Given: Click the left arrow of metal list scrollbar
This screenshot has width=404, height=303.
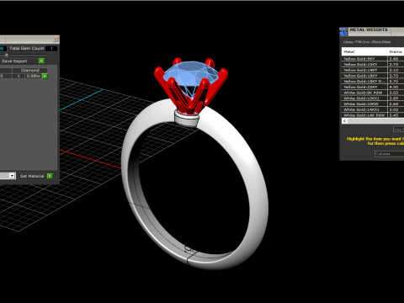Looking at the screenshot, I should pyautogui.click(x=345, y=121).
